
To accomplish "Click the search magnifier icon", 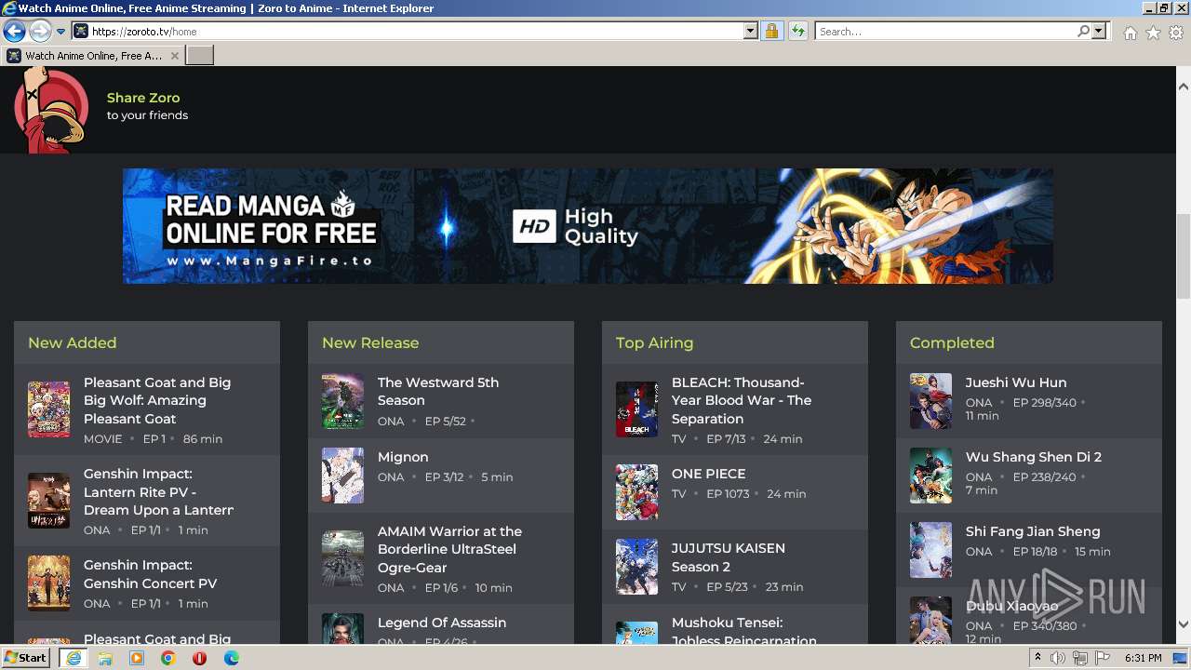I will click(x=1083, y=32).
